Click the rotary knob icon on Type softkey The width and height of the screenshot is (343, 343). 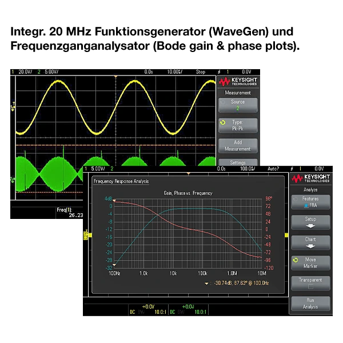pyautogui.click(x=222, y=122)
